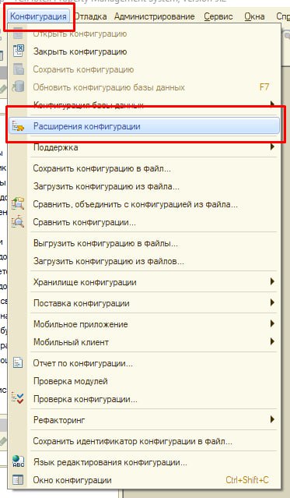Click Открыть конфигурацию menu entry

coord(80,34)
